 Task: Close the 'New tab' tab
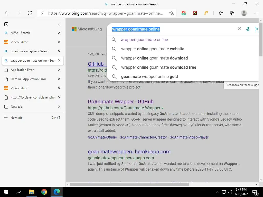click(x=59, y=106)
